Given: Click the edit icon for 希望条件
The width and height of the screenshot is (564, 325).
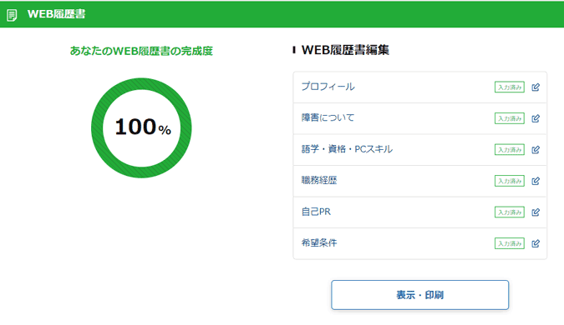Looking at the screenshot, I should point(536,243).
